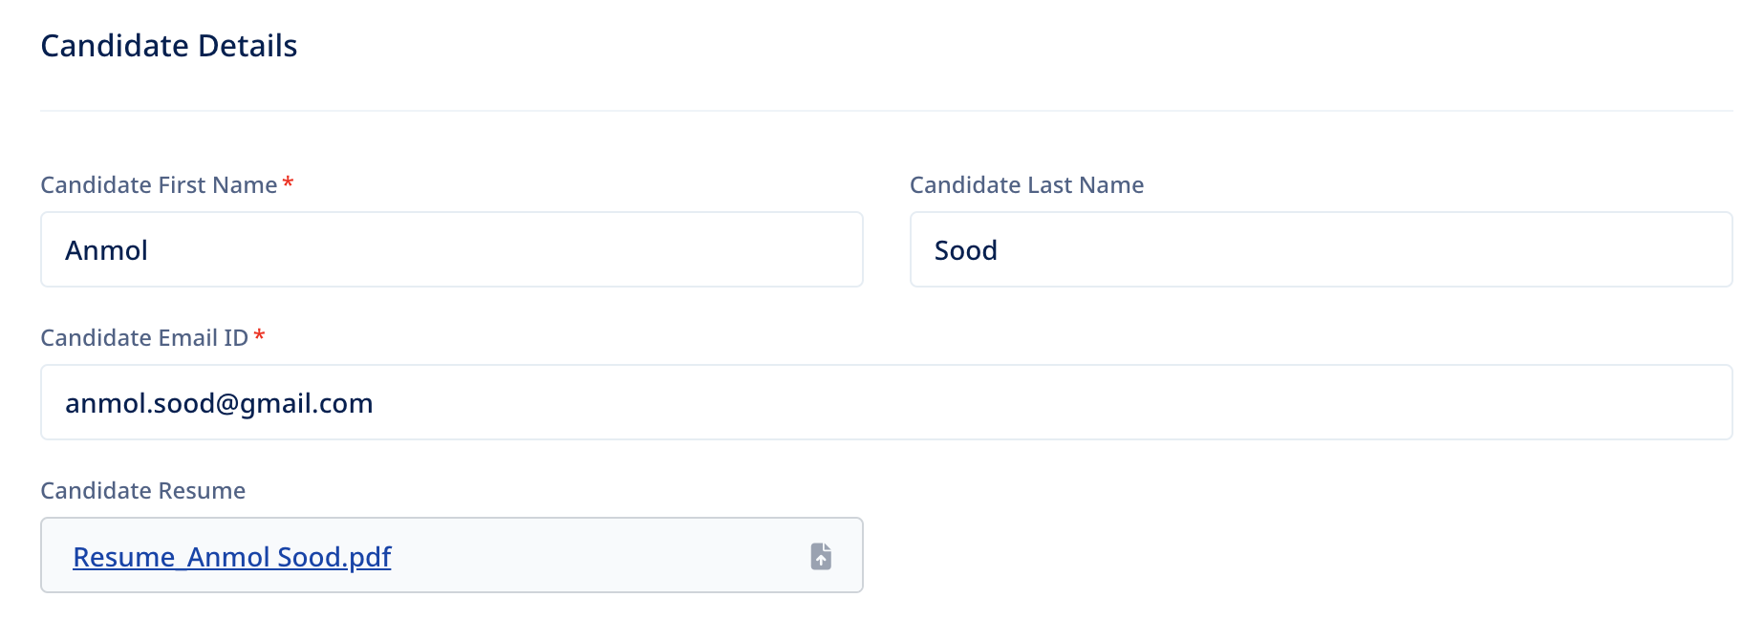The height and width of the screenshot is (619, 1764).
Task: Click the Candidate Resume label
Action: click(143, 491)
